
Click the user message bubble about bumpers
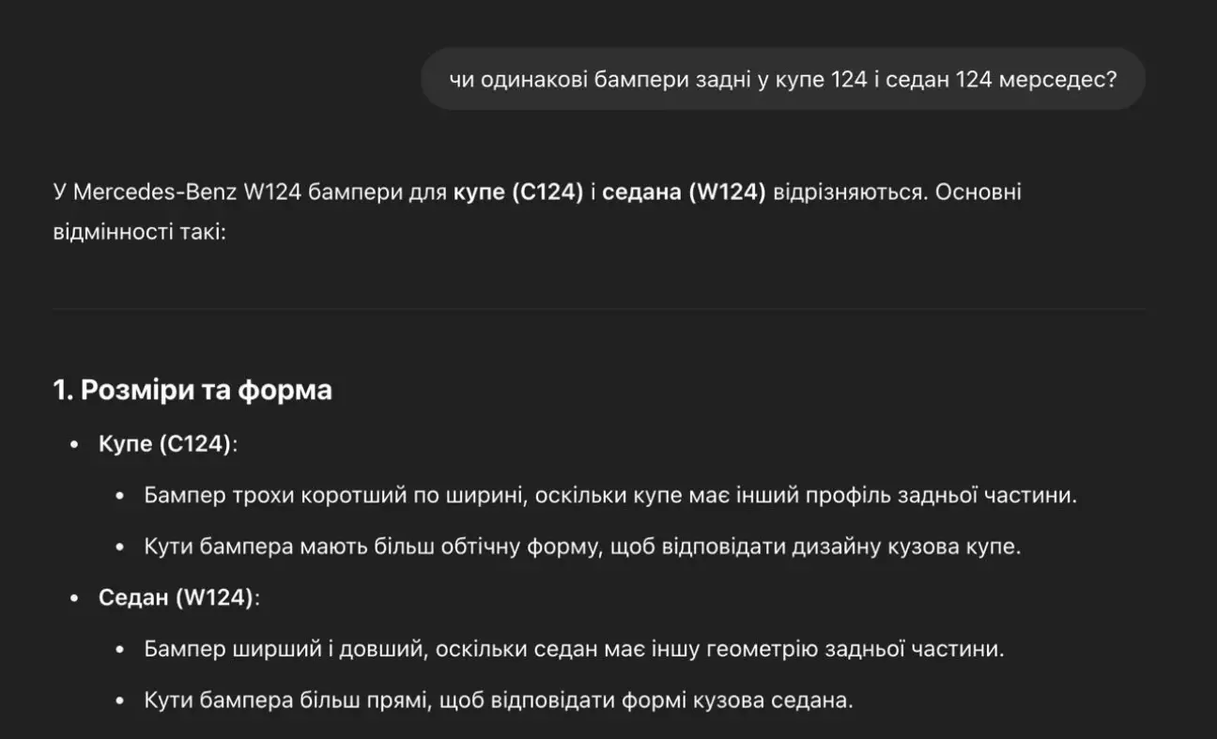click(782, 80)
